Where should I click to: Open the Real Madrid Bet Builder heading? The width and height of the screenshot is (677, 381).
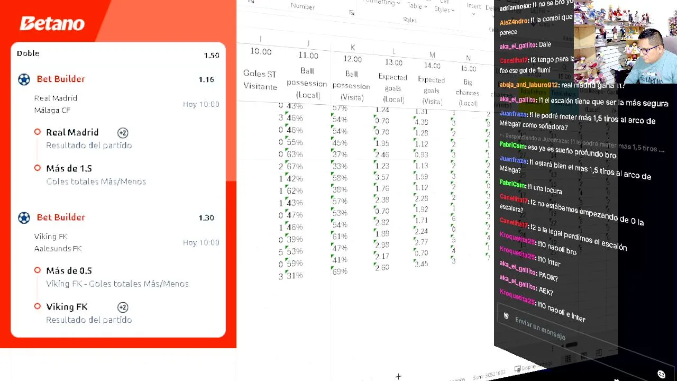click(61, 79)
